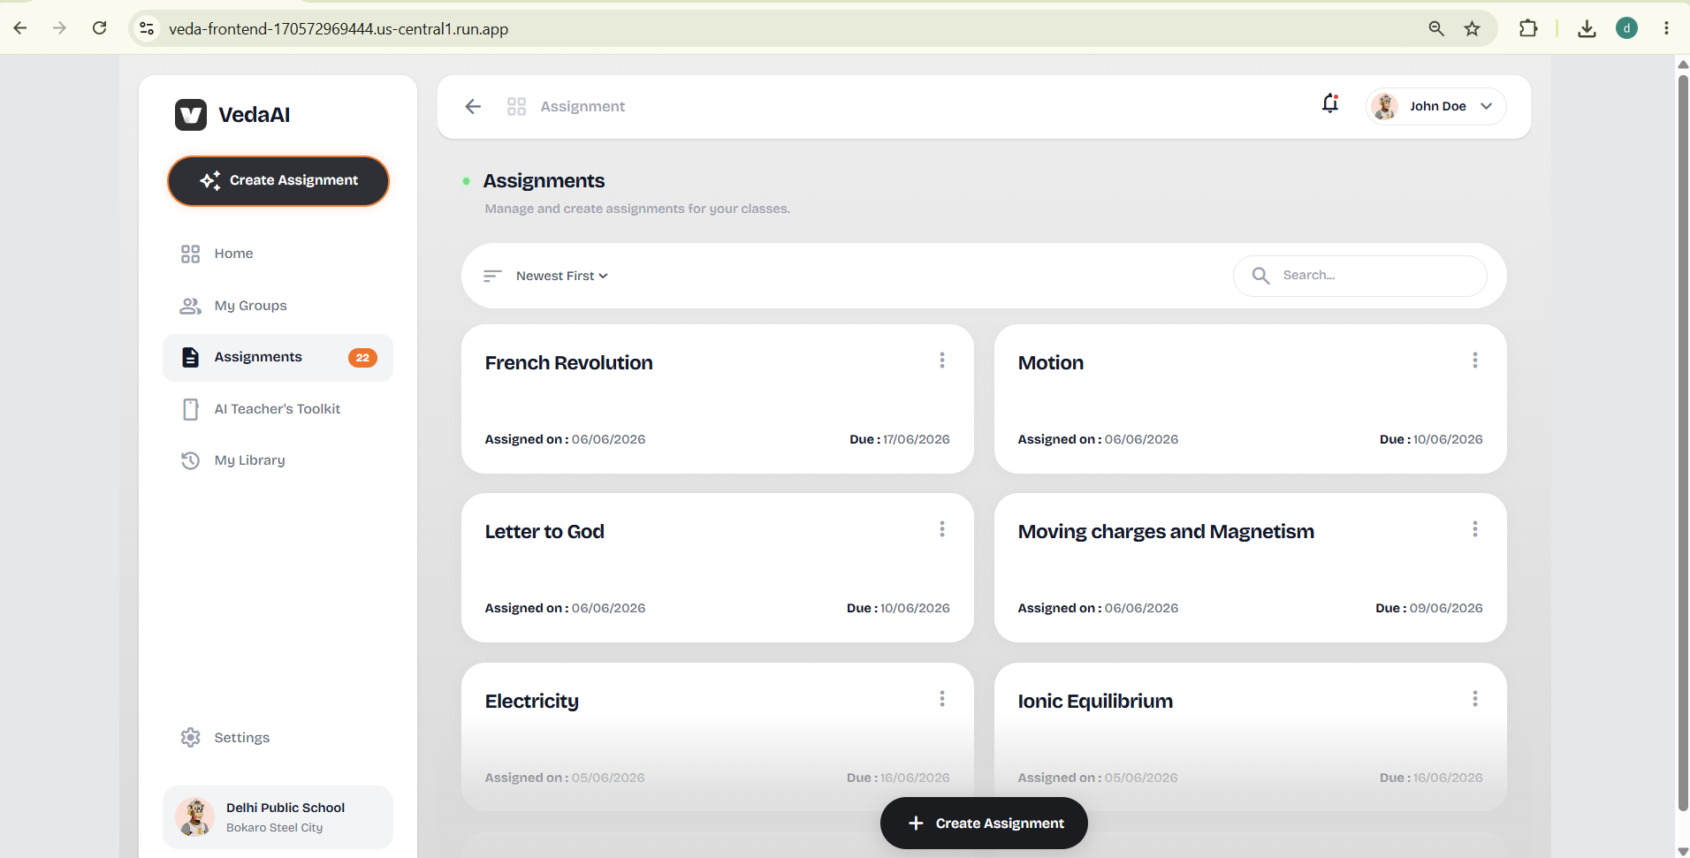The width and height of the screenshot is (1690, 858).
Task: Click the sort lines icon beside Newest First
Action: click(x=492, y=276)
